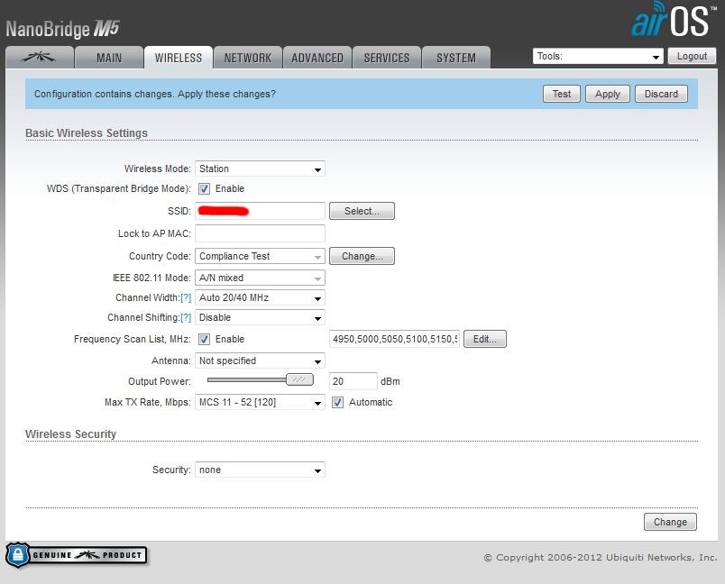Apply the configuration changes
The height and width of the screenshot is (584, 725).
(608, 94)
